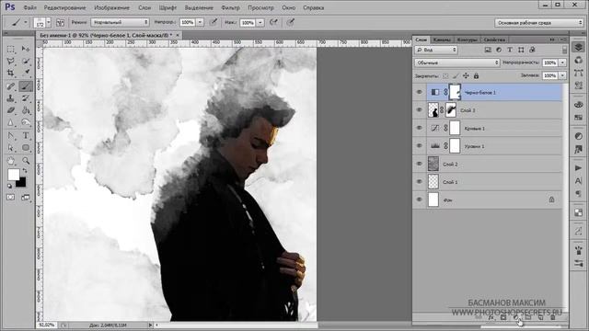This screenshot has height=331, width=589.
Task: Open the layer fill dropdown arrow
Action: click(x=562, y=75)
